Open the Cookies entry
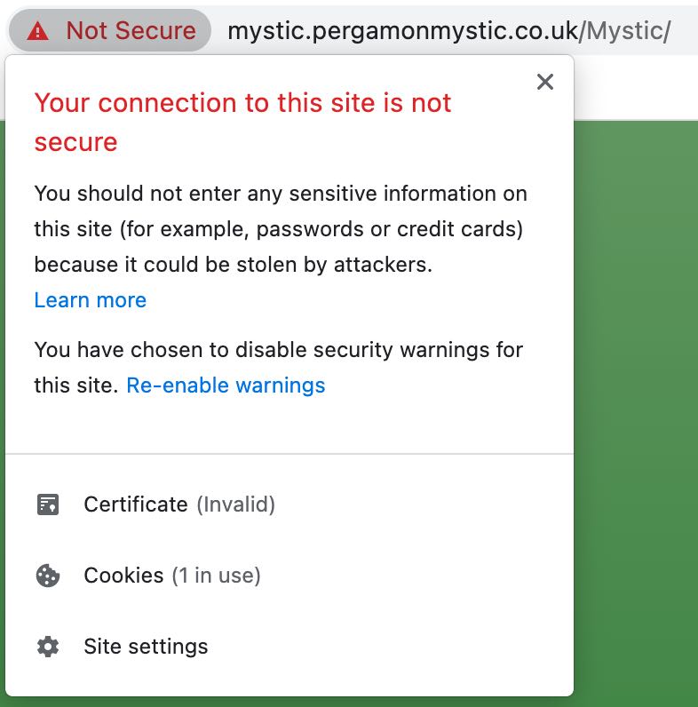The width and height of the screenshot is (698, 707). 290,576
